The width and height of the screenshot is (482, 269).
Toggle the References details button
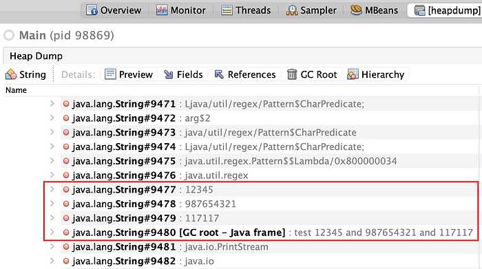[245, 74]
